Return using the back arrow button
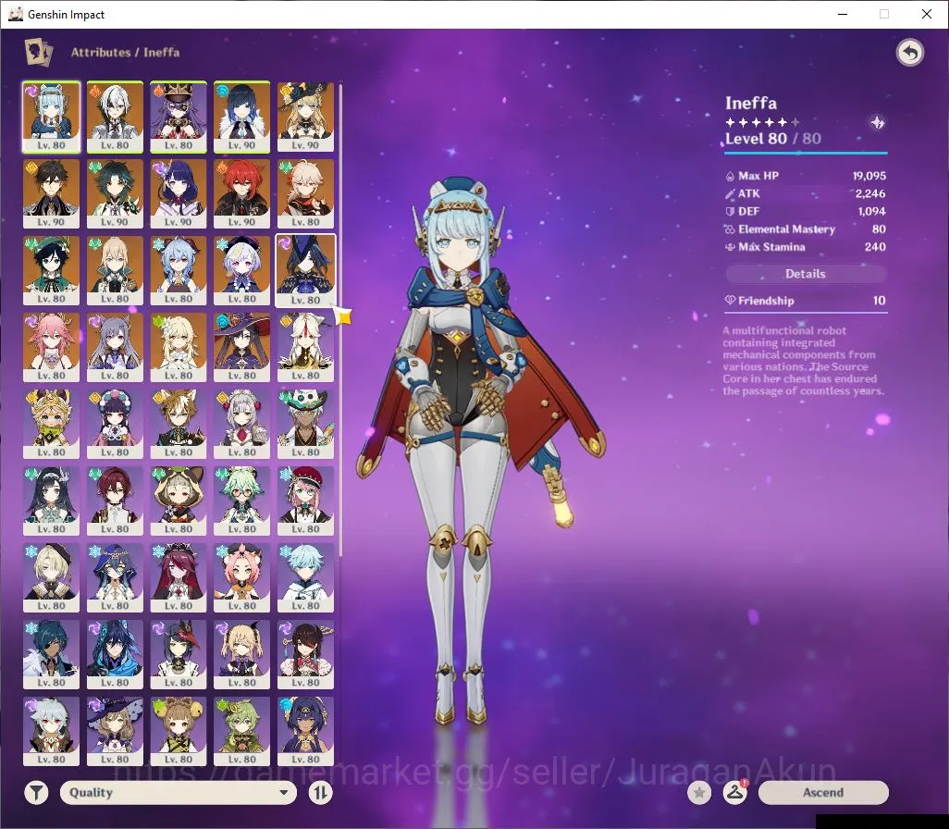The width and height of the screenshot is (949, 829). point(909,53)
